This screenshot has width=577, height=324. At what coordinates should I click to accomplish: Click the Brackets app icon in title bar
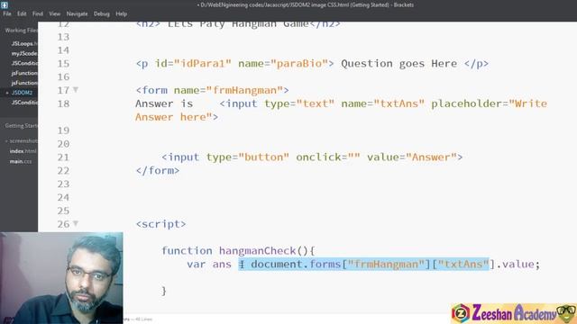[x=5, y=4]
